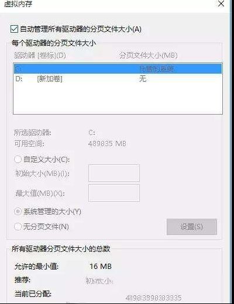Click the 允许的最小值 16 MB value
Screen dimensions: 234x304
(101, 266)
